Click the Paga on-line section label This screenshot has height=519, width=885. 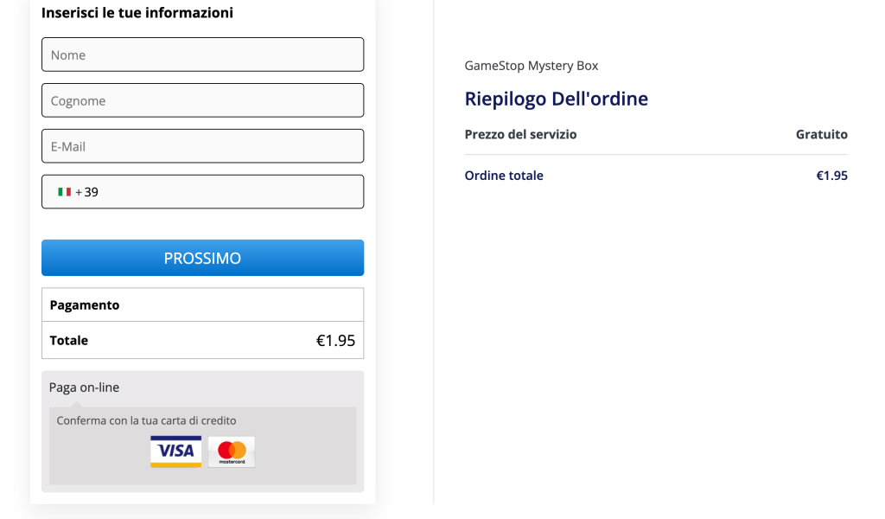click(x=83, y=387)
